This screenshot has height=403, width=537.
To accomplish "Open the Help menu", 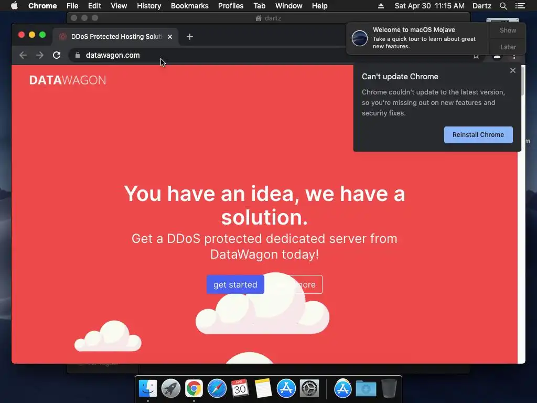I will click(x=319, y=6).
